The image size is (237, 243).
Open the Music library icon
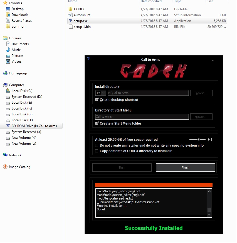(8, 50)
